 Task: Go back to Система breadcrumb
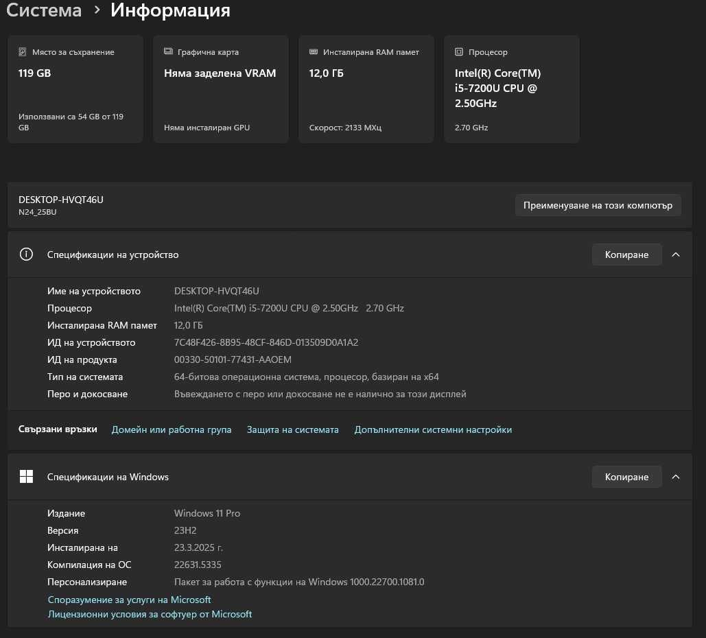coord(44,10)
